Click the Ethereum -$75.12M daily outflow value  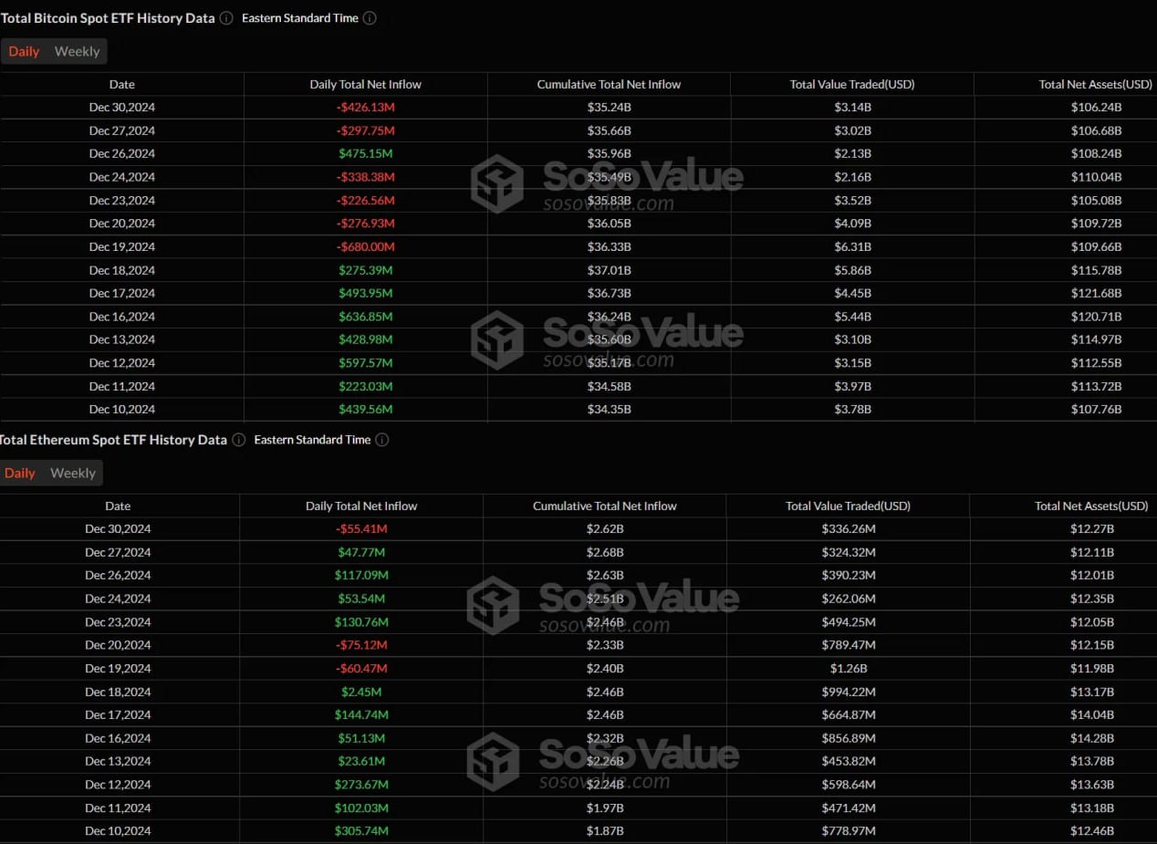pos(361,645)
